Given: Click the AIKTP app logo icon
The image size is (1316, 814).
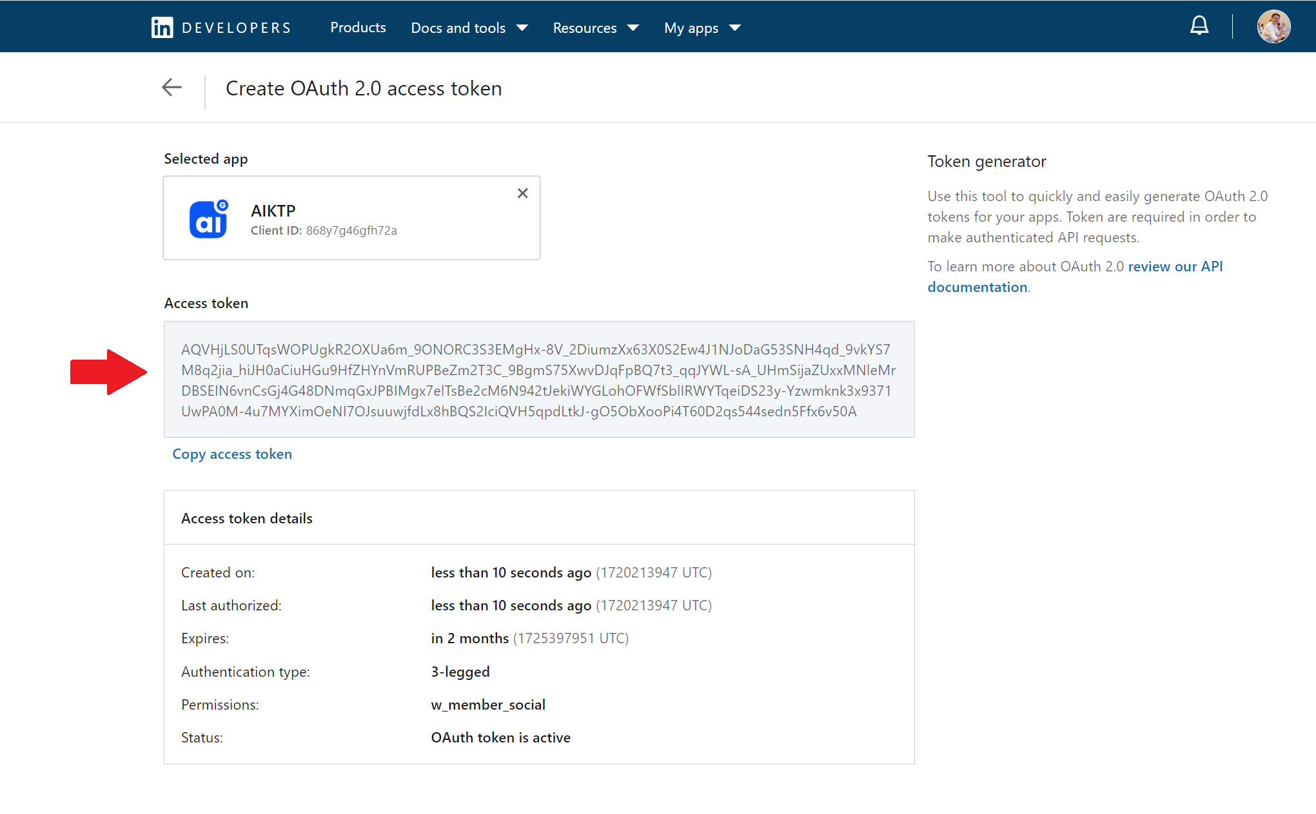Looking at the screenshot, I should coord(208,219).
